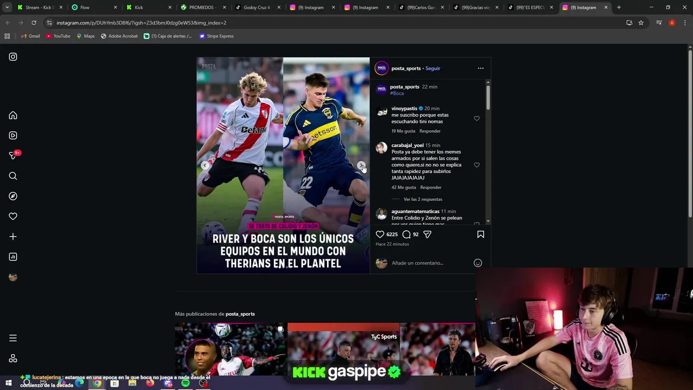Open Notifications heart icon in sidebar
Image resolution: width=693 pixels, height=390 pixels.
point(13,216)
